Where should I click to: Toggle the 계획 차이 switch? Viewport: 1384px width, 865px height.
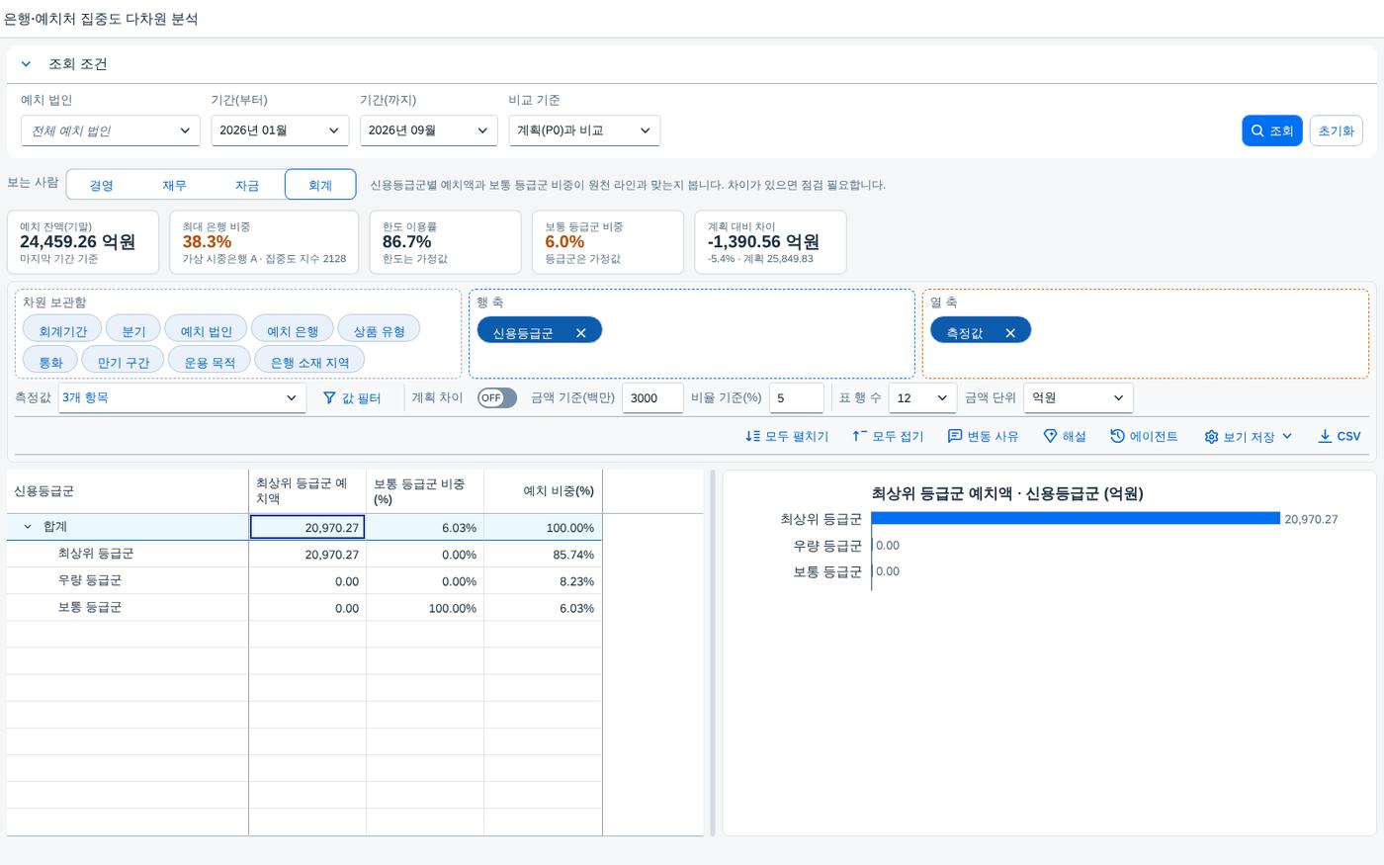coord(497,397)
